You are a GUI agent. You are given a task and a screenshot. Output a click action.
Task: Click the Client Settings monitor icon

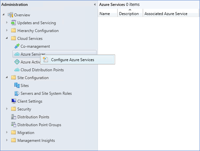[x=13, y=101]
